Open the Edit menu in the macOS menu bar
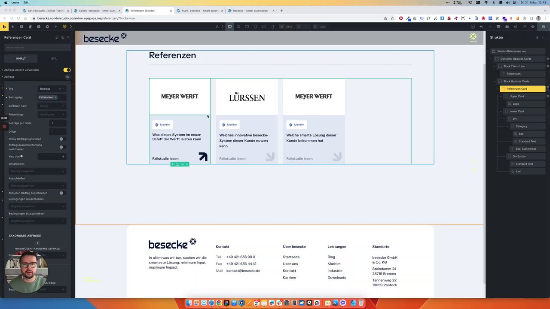550x309 pixels. [x=26, y=3]
